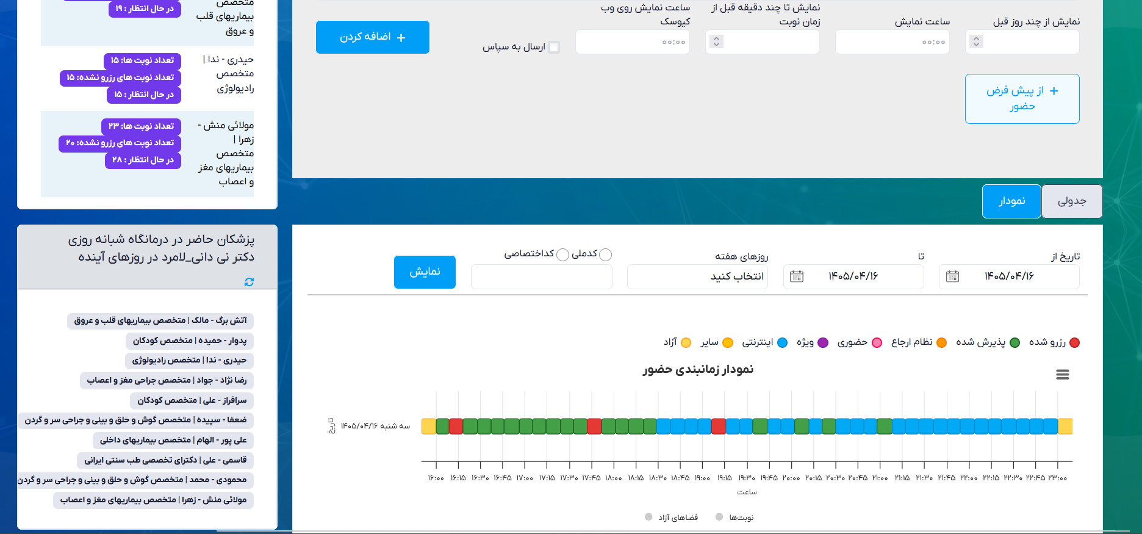Click web kiosk display time input
1142x534 pixels.
coord(633,42)
